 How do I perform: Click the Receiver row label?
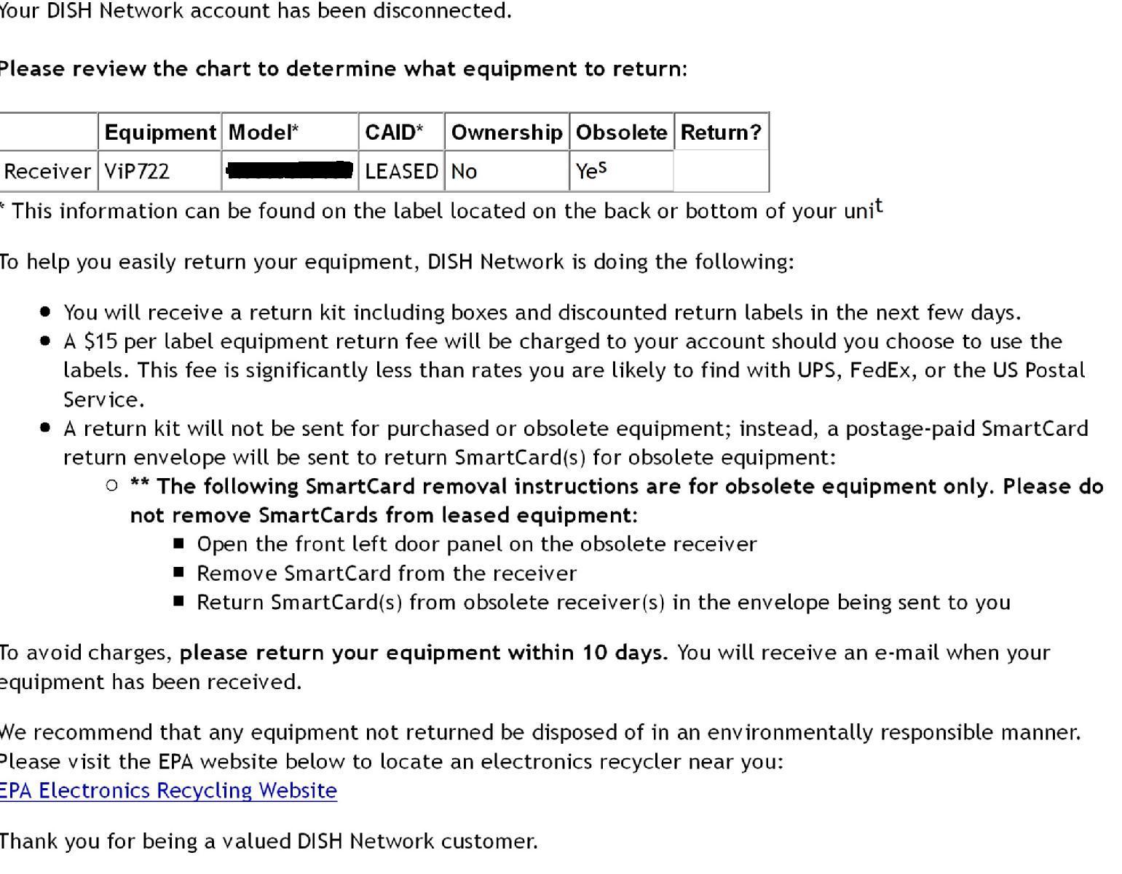coord(48,171)
